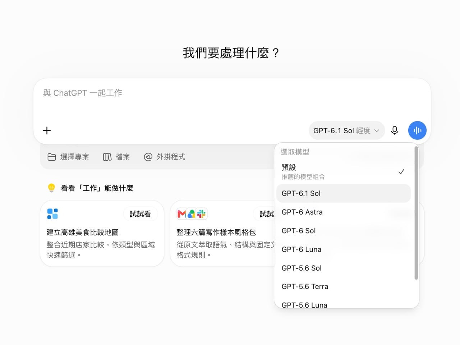This screenshot has height=345, width=460.
Task: Click the @ icon beside 外掛程式
Action: pos(148,157)
